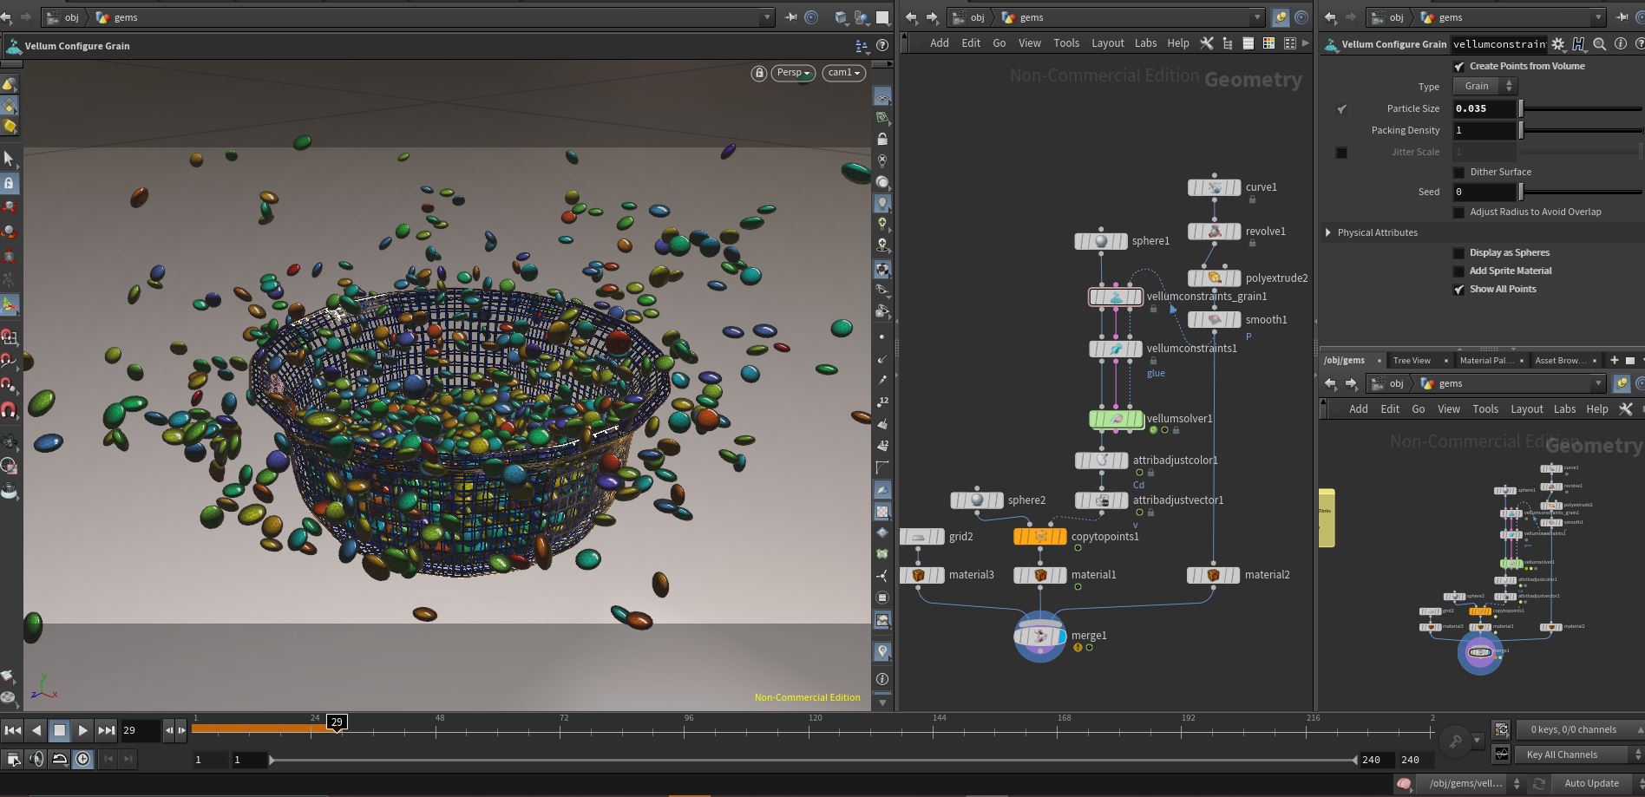
Task: Open path dropdown arrow in main network editor
Action: [1257, 17]
